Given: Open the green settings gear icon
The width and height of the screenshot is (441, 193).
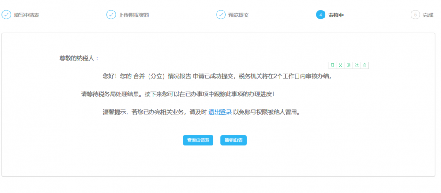Looking at the screenshot, I should 365,65.
